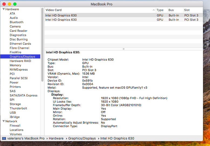Select the highlighted Graphics/Displays entry

coord(20,57)
